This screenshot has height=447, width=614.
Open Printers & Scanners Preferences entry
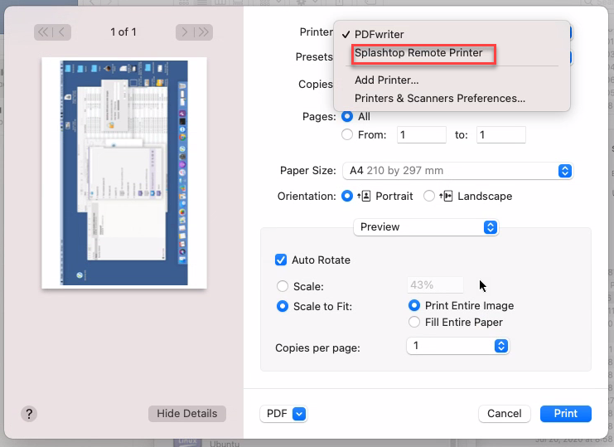click(x=440, y=99)
